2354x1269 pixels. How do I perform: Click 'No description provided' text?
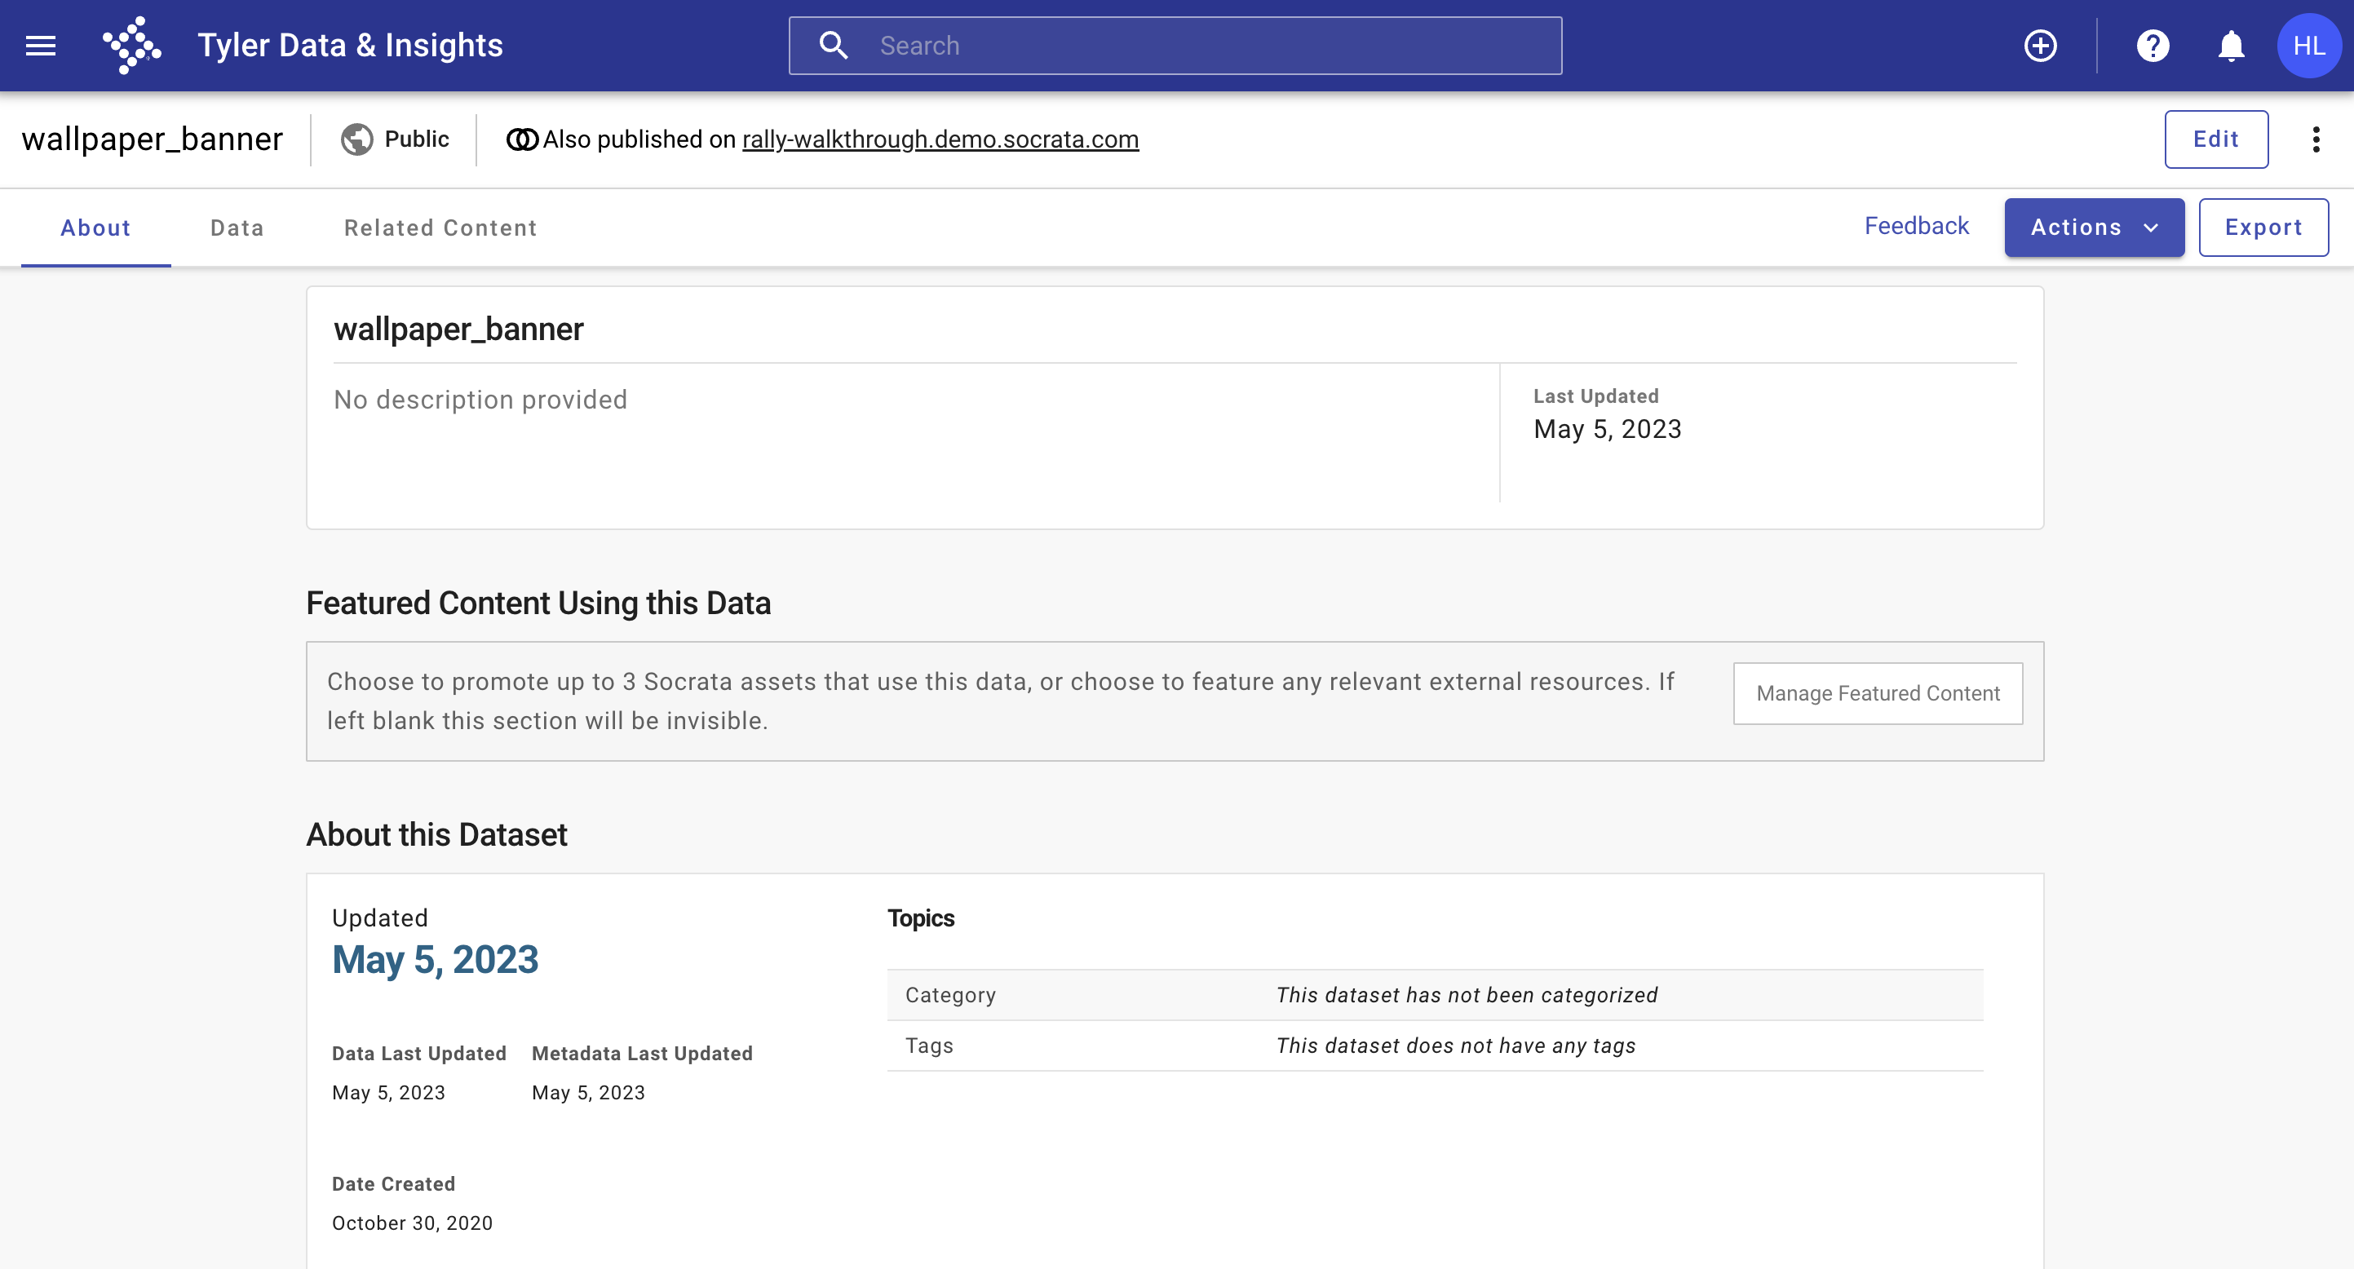[480, 400]
